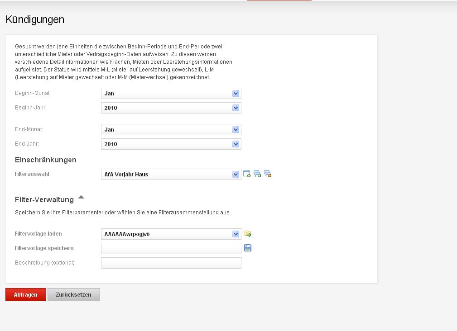Save filter template with the floppy disk icon
This screenshot has height=331, width=457.
pos(248,248)
